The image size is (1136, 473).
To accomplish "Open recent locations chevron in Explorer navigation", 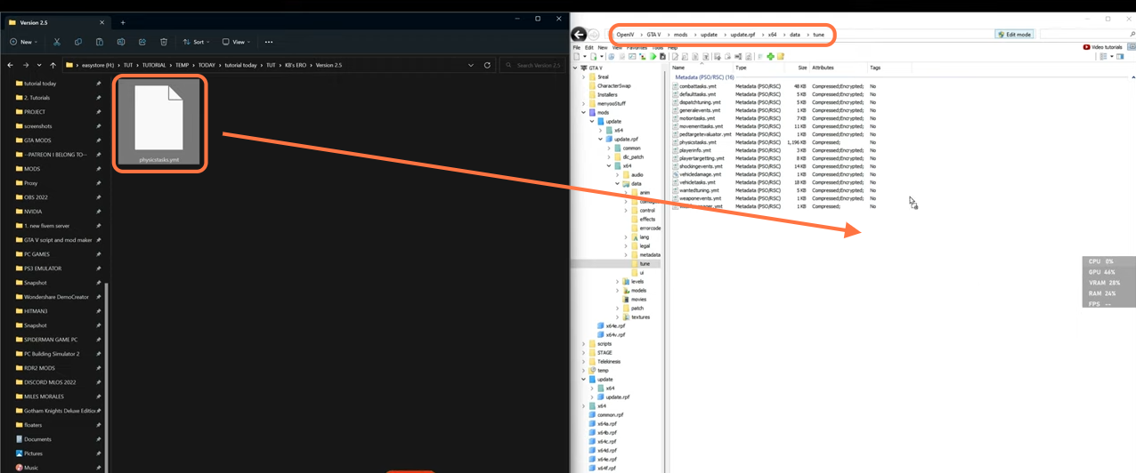I will (39, 65).
